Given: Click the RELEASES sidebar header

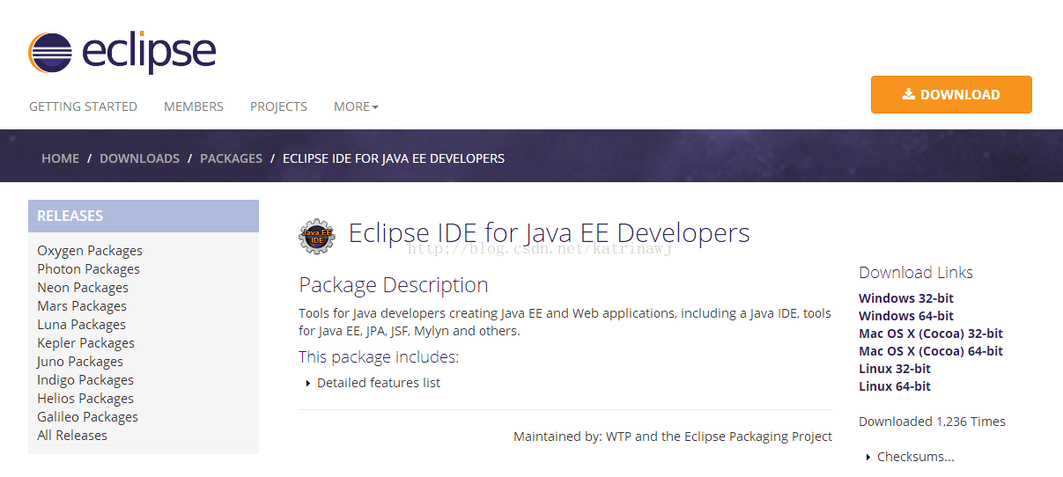Looking at the screenshot, I should [x=144, y=216].
